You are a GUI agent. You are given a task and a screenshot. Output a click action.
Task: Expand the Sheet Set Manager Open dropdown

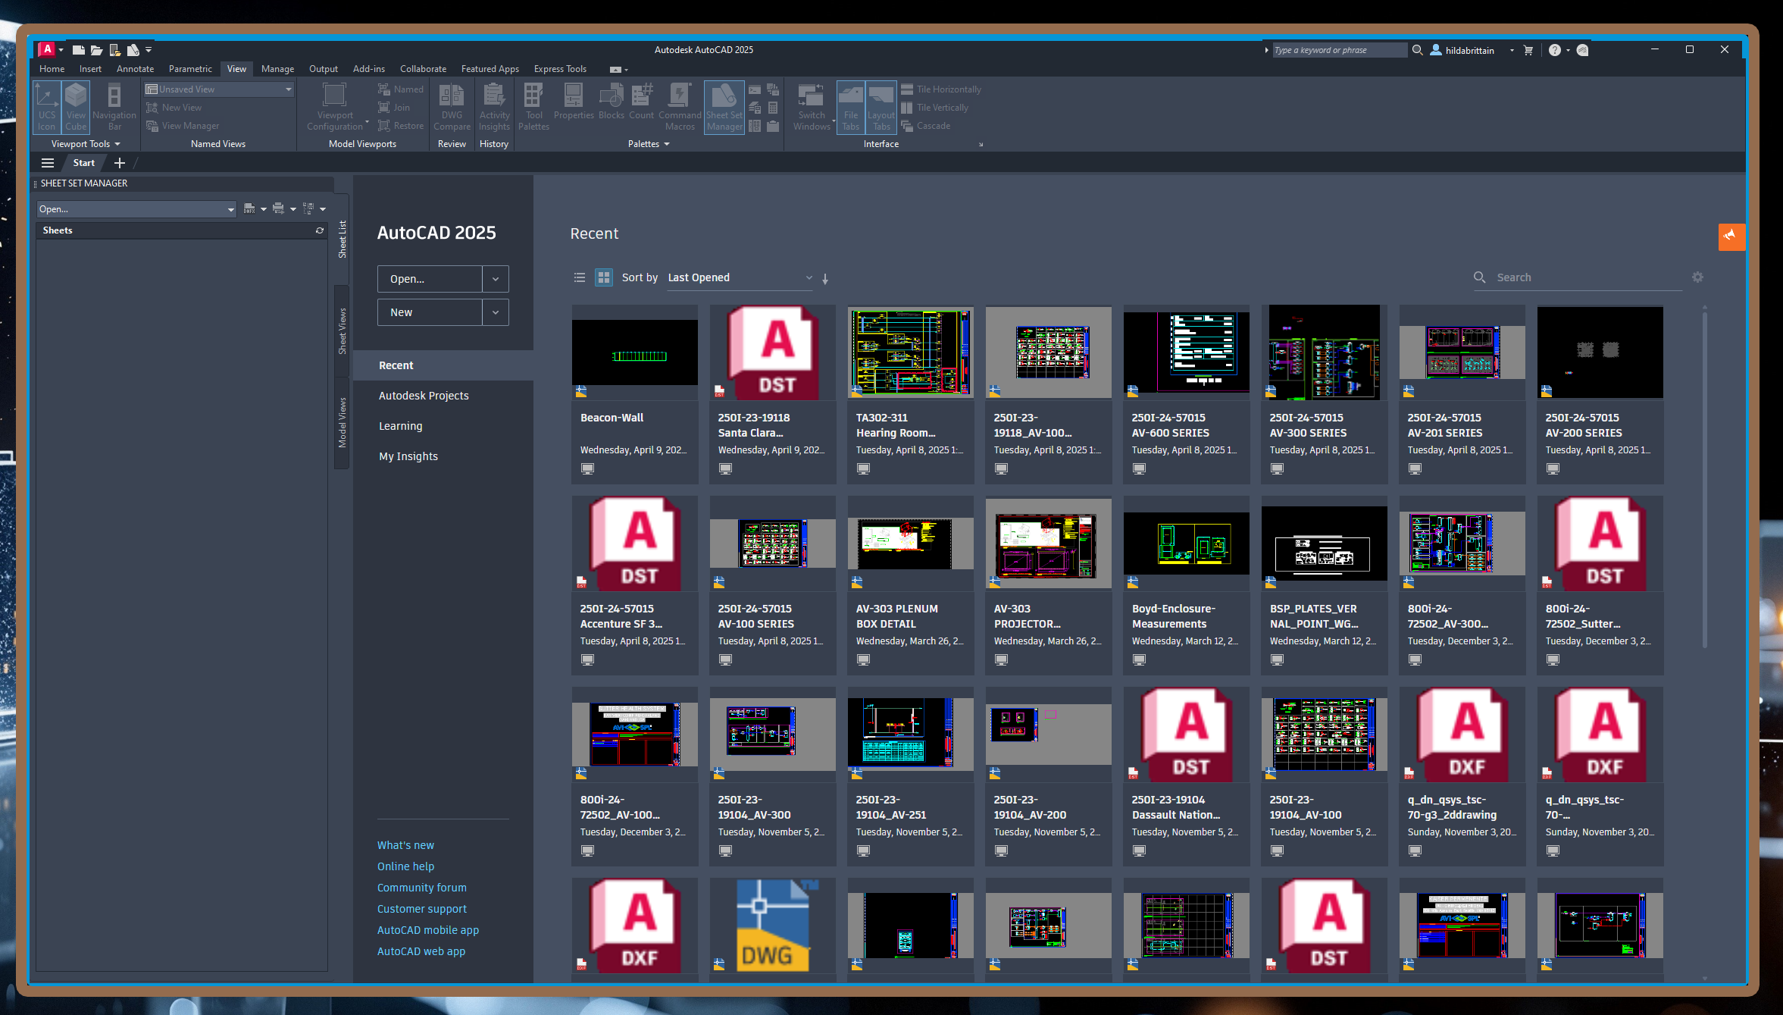(231, 209)
